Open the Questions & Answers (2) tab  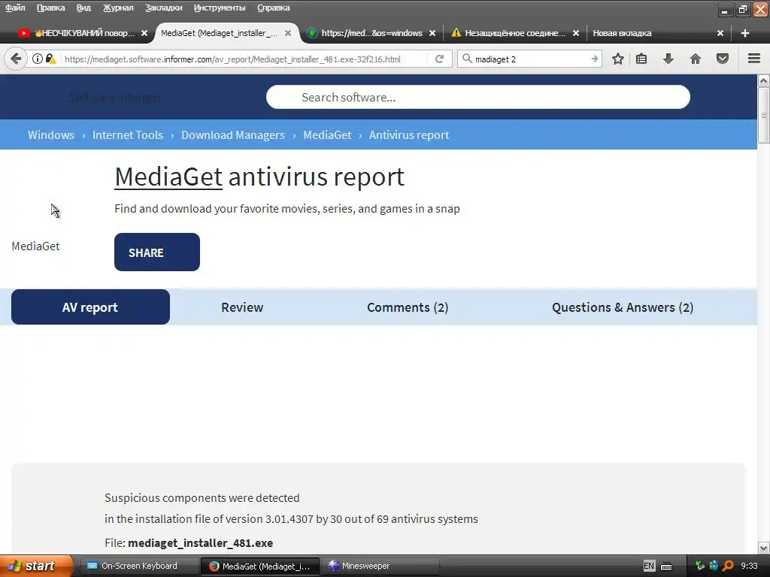pyautogui.click(x=623, y=307)
